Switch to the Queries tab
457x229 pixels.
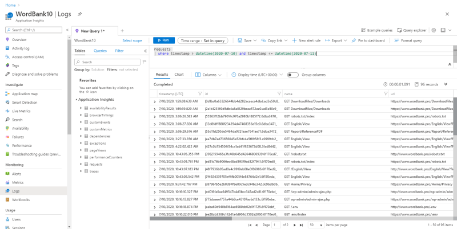point(101,51)
